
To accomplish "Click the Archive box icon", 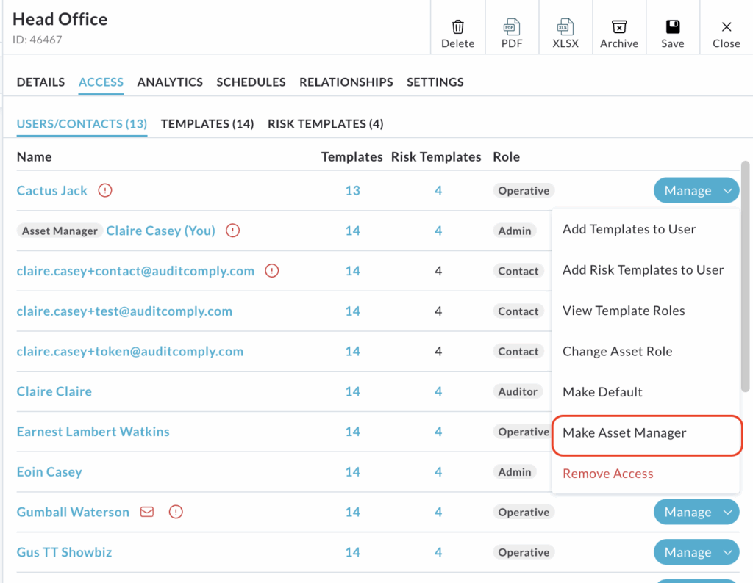I will (619, 27).
